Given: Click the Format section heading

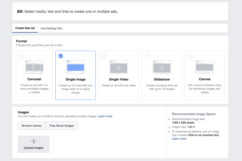Looking at the screenshot, I should pos(21,41).
